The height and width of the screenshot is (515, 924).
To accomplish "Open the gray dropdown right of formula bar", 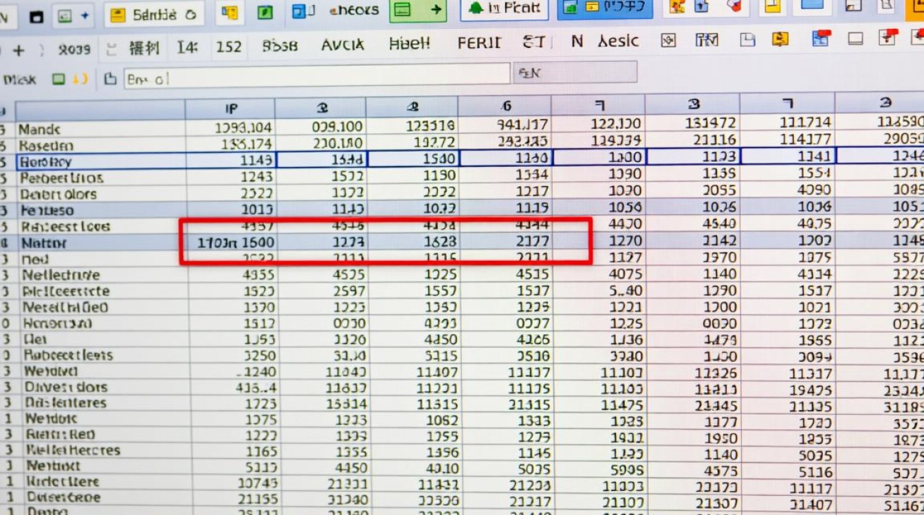I will pyautogui.click(x=575, y=72).
